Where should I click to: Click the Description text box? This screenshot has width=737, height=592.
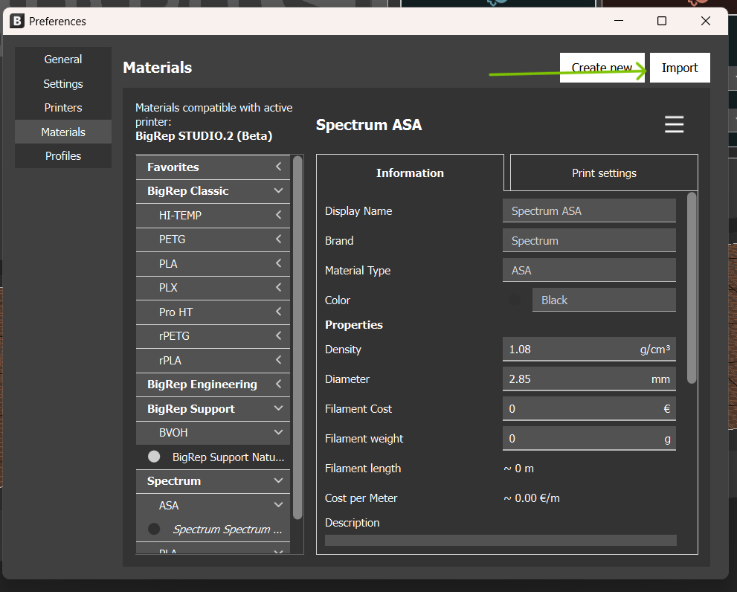pos(501,540)
